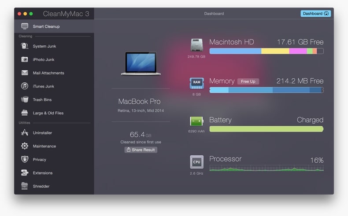The width and height of the screenshot is (348, 216).
Task: Open the Trash Bins section
Action: (42, 100)
